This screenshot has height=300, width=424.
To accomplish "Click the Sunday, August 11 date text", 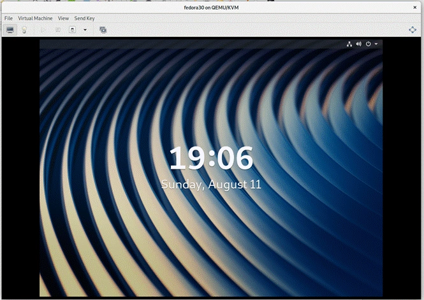I will pos(211,185).
